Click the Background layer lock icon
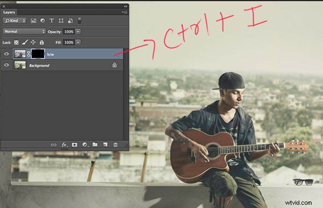Viewport: 323px width, 208px height. 114,65
